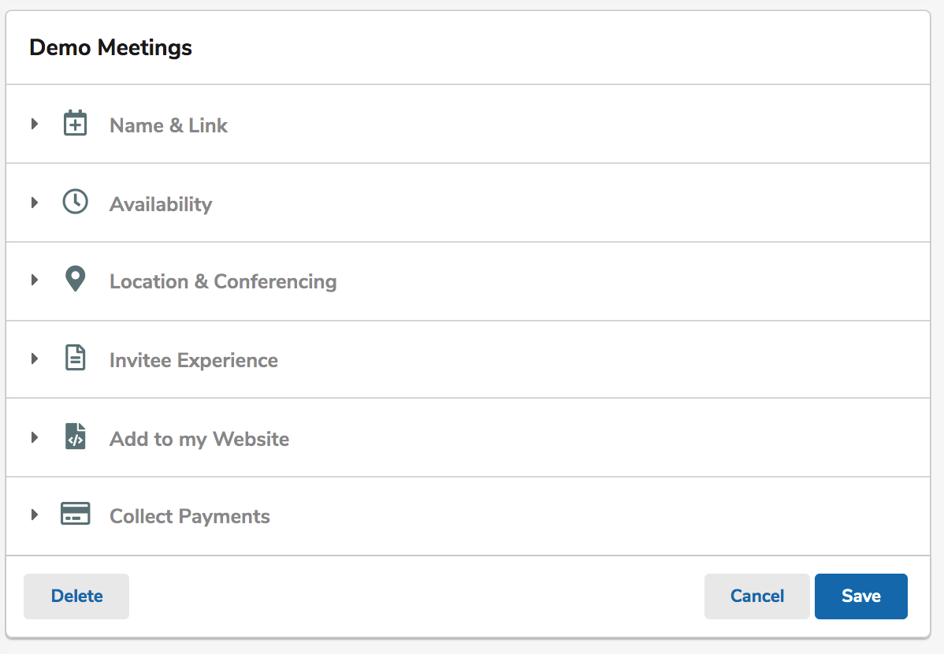Expand Location & Conferencing with its arrow
The height and width of the screenshot is (654, 944).
click(35, 280)
